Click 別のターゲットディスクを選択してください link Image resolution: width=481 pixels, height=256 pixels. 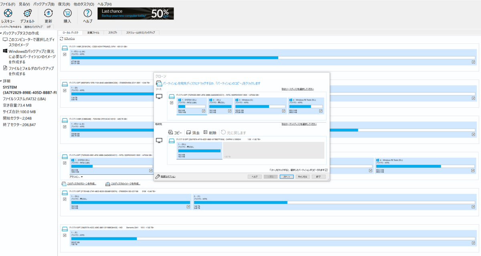point(299,124)
